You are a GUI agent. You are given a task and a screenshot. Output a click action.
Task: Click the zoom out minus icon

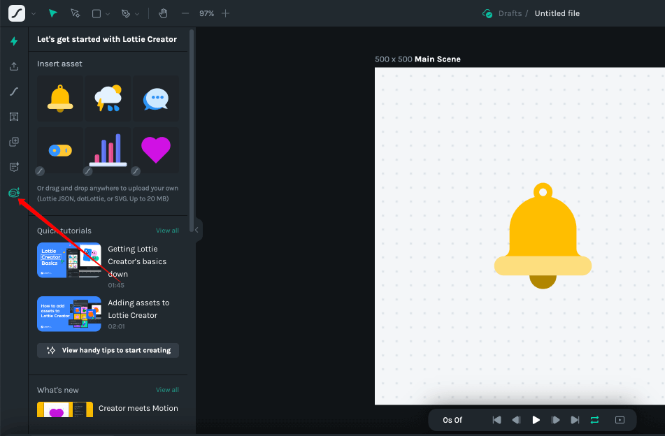point(185,13)
